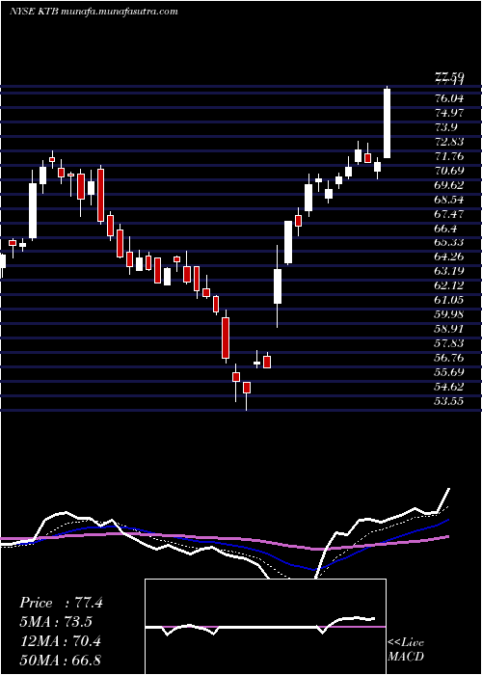This screenshot has width=482, height=675.
Task: Click the NYSE KTB munafasutra chart title
Action: tap(94, 12)
